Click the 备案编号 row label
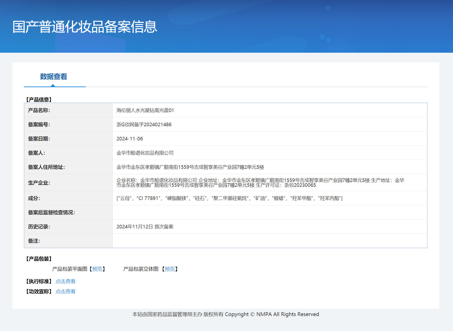The image size is (453, 331). coord(39,124)
